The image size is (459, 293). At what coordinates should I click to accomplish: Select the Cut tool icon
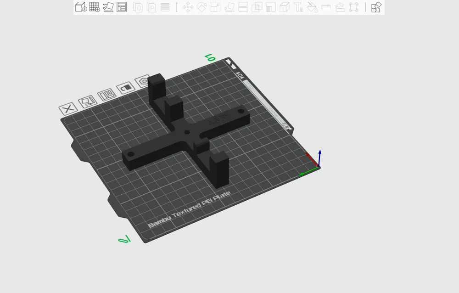[243, 7]
